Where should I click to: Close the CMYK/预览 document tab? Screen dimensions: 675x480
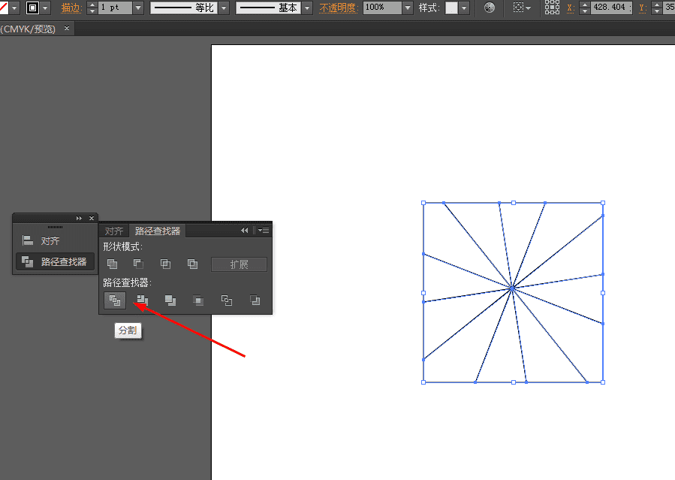(67, 29)
